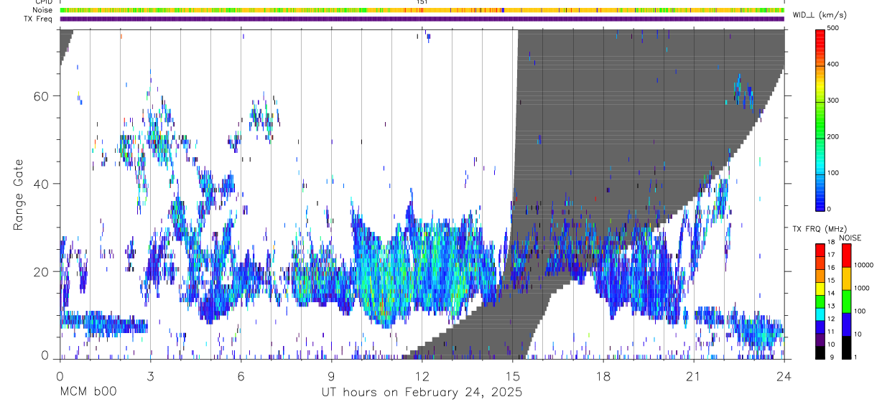Click the 'NOISE' legend title
This screenshot has width=882, height=407.
[x=850, y=238]
